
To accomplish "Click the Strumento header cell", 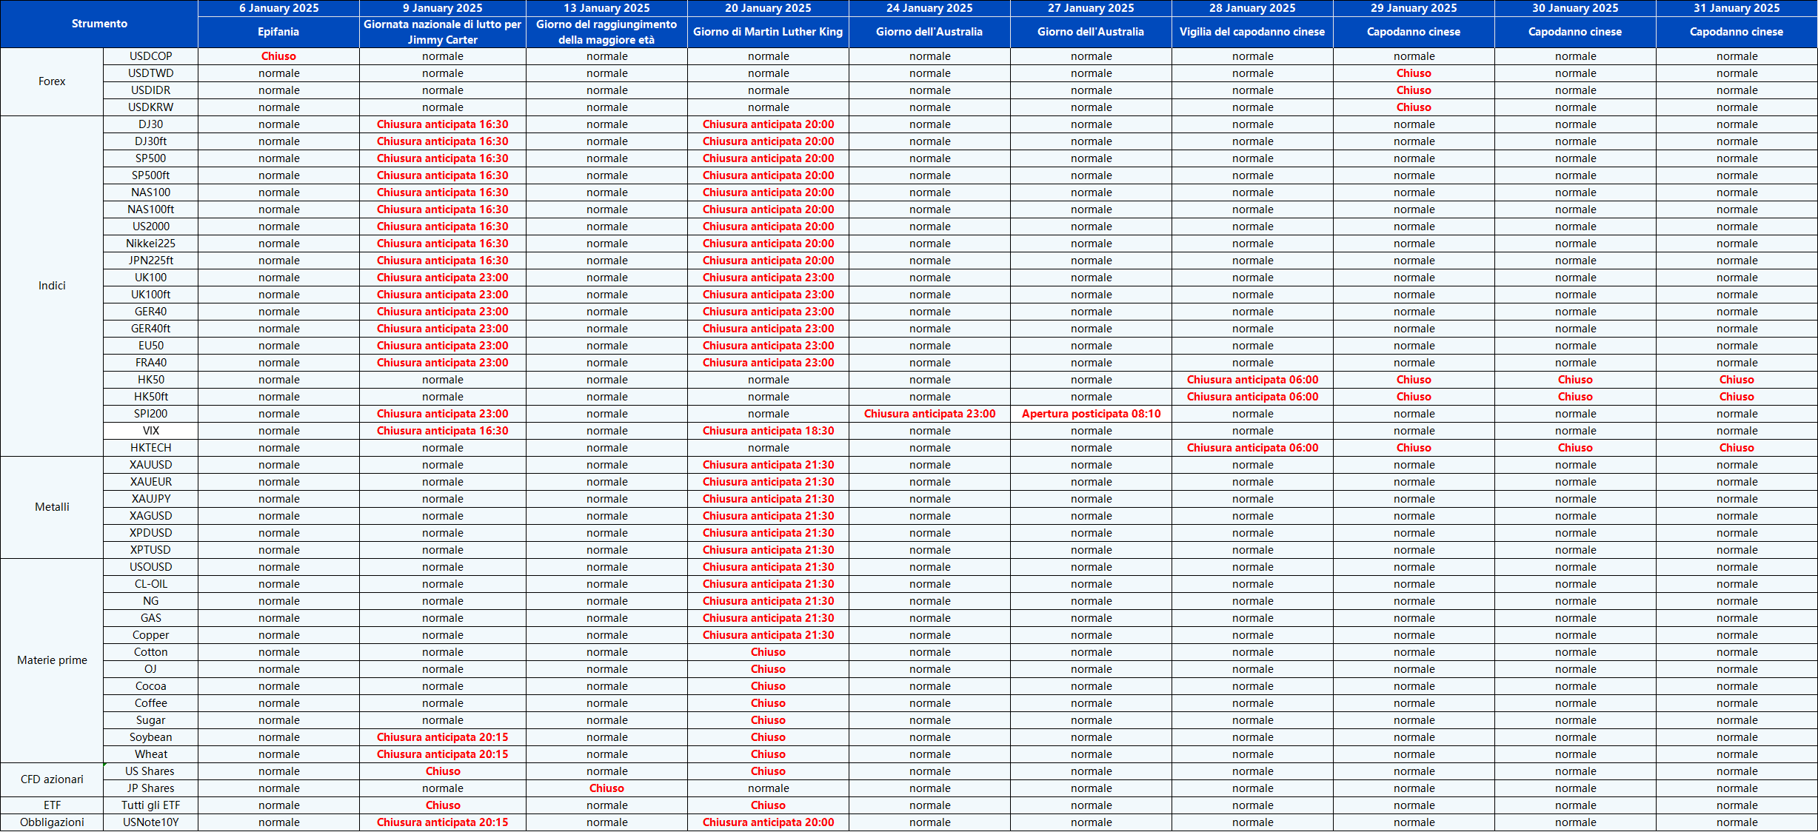I will coord(99,24).
